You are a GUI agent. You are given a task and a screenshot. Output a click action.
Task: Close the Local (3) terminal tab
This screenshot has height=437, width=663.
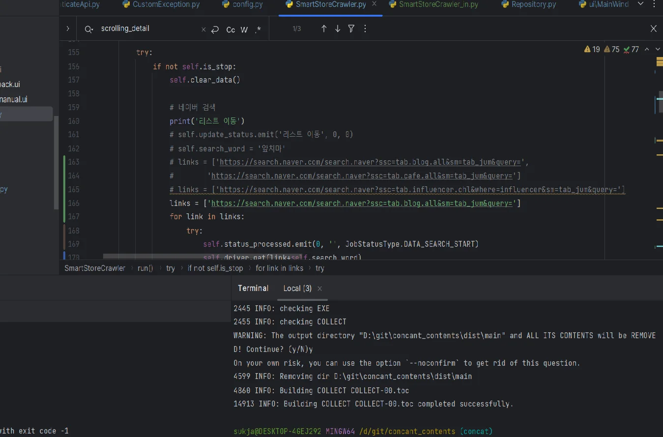click(x=319, y=289)
